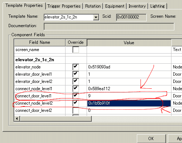182x143 pixels.
Task: Click Text type cell in screen_name row
Action: pos(177,50)
